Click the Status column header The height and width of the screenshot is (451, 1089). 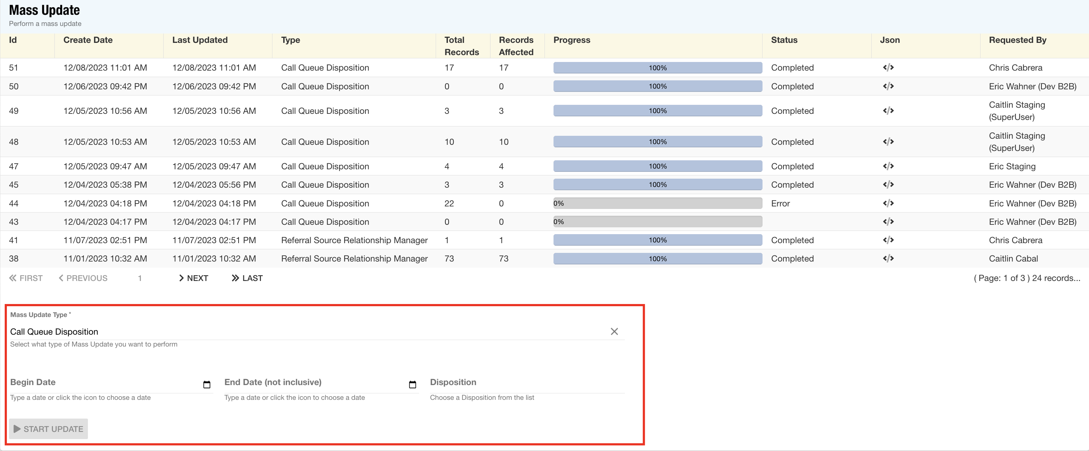point(784,40)
